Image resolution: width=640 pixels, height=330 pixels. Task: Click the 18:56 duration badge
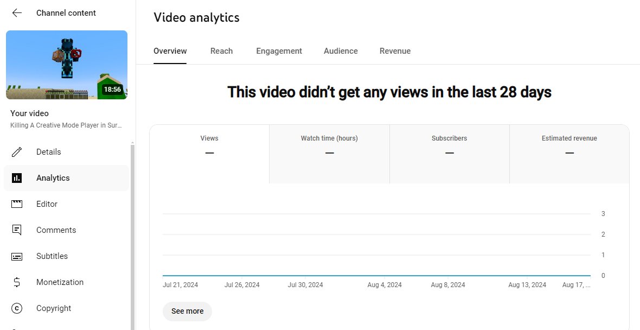tap(112, 90)
